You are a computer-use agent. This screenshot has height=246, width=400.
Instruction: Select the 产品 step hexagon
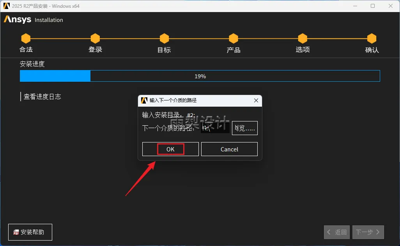click(234, 39)
